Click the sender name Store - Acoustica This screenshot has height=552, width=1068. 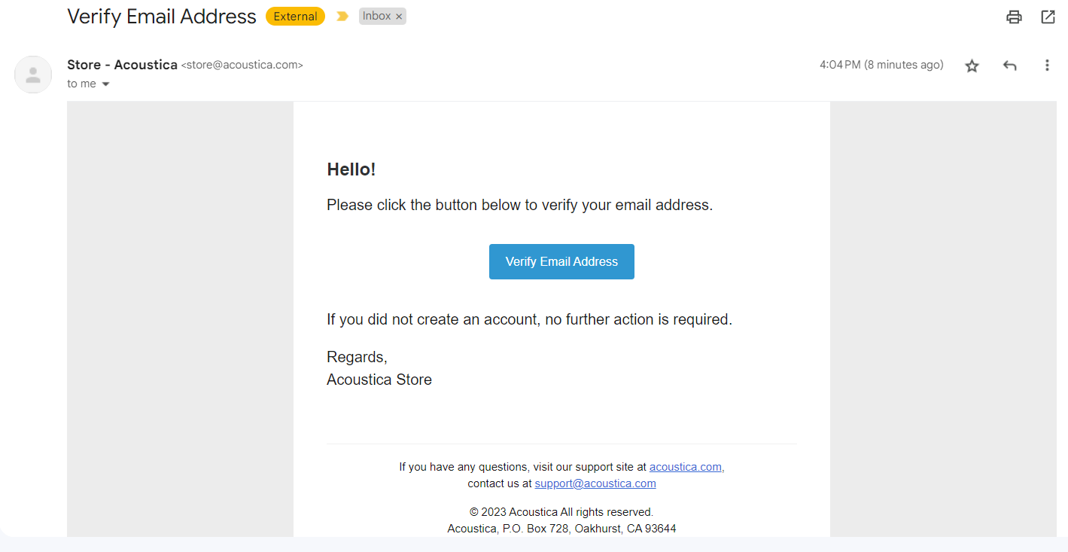122,65
